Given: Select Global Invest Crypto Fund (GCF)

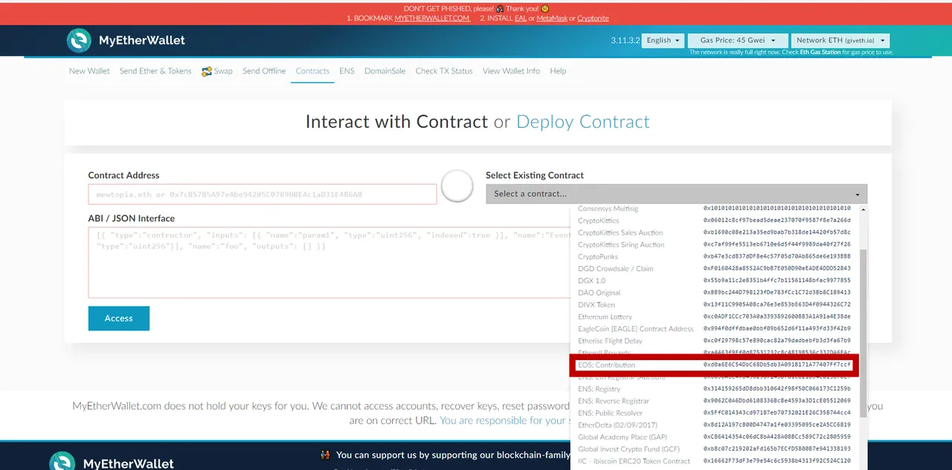Looking at the screenshot, I should click(714, 448).
